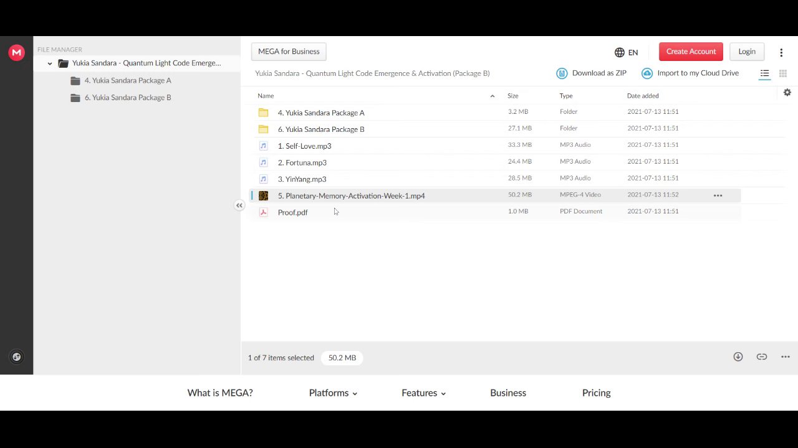Screen dimensions: 798x448
Task: Click the FILE MANAGER sidebar heading
Action: click(x=60, y=50)
